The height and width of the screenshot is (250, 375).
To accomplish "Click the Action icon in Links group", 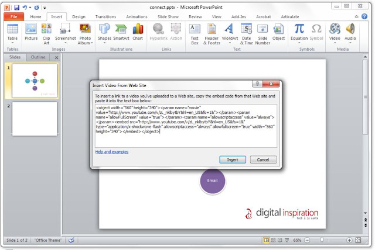I will coord(176,29).
